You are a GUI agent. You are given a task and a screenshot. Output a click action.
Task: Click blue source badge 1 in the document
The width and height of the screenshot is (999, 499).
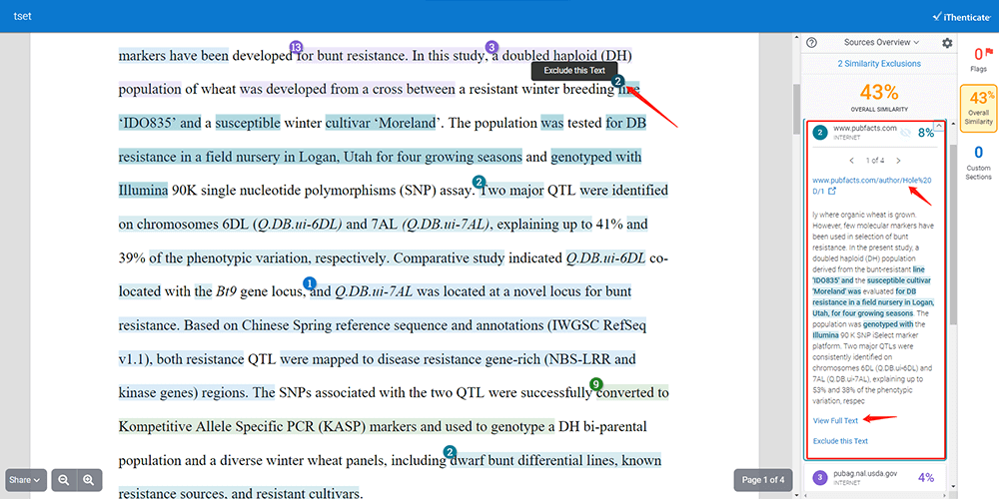309,283
